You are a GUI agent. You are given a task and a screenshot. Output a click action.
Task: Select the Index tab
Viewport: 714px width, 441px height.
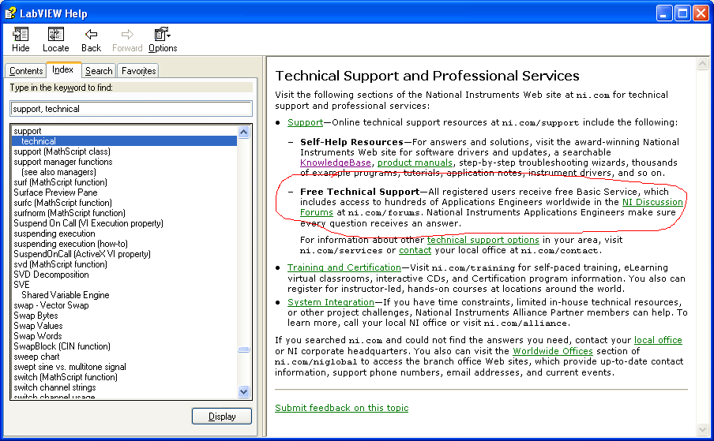pos(63,69)
